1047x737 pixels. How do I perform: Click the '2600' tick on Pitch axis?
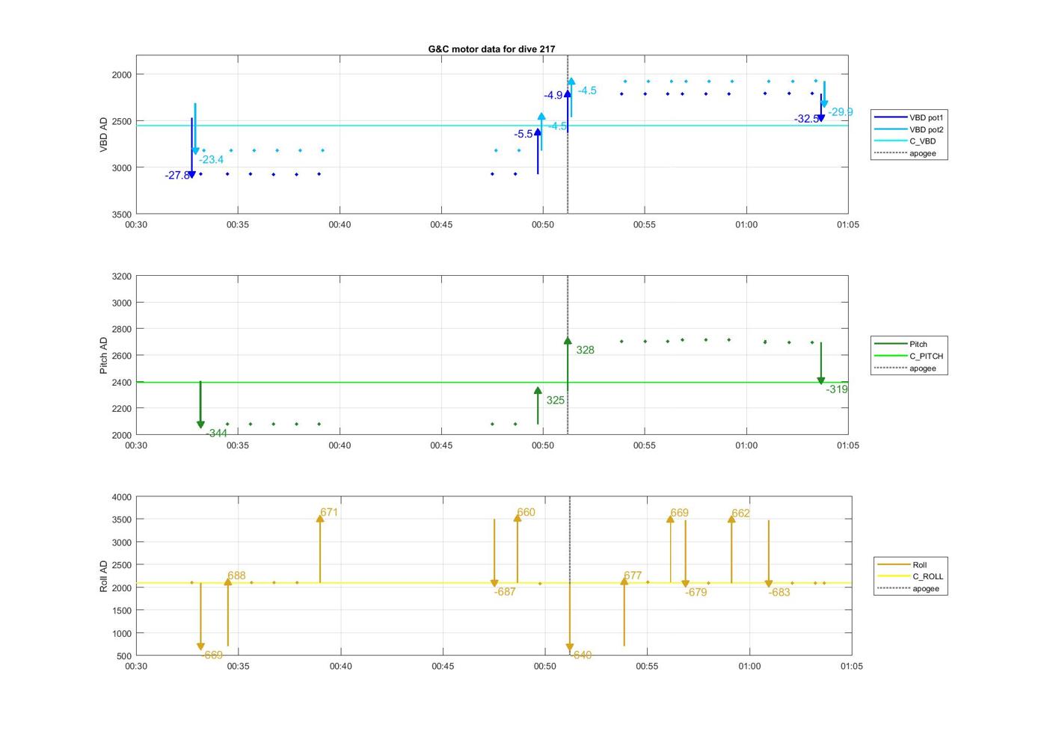tap(121, 356)
